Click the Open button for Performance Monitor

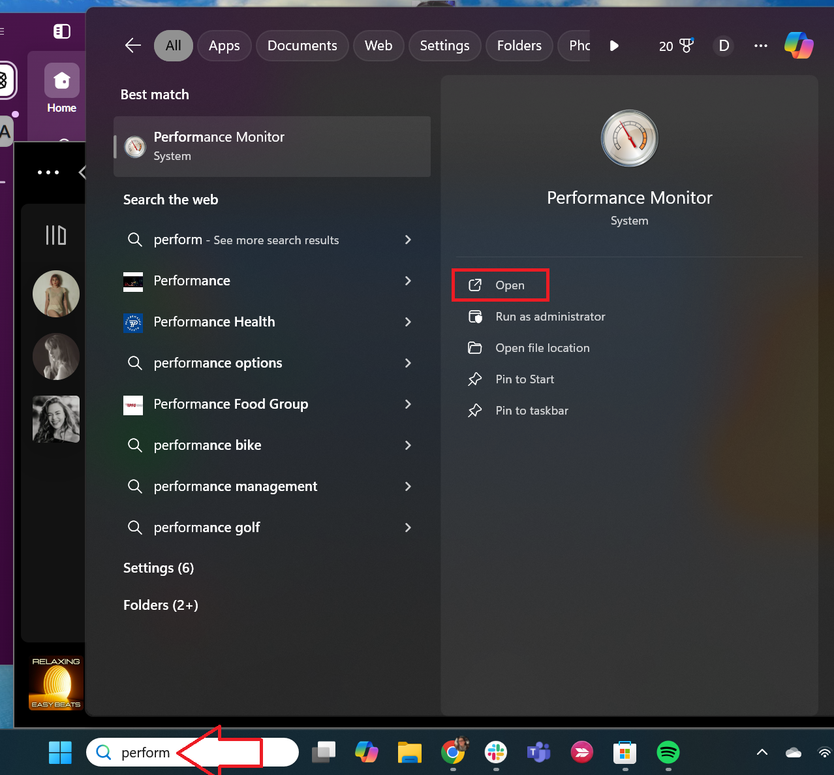click(500, 285)
